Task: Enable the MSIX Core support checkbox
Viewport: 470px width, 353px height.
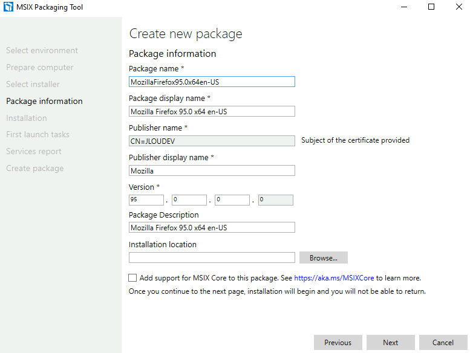Action: 132,278
